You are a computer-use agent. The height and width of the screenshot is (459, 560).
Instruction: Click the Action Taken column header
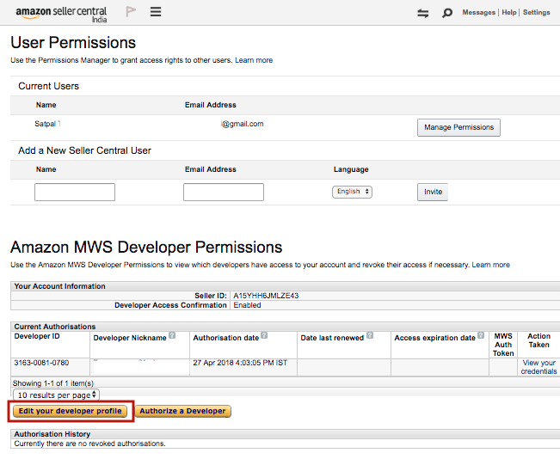pyautogui.click(x=539, y=340)
